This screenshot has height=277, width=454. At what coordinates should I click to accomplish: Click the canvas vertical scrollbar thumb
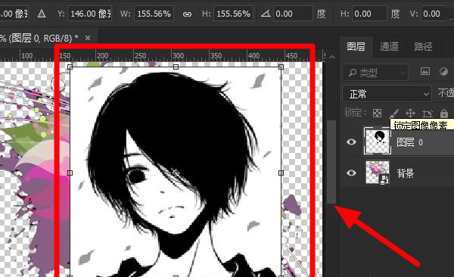[x=331, y=162]
